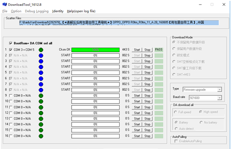This screenshot has height=149, width=231.
Task: Click Stop button for row 1
Action: click(x=147, y=50)
